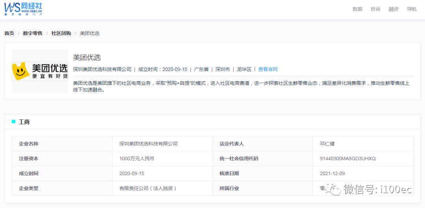
Task: Click the 美团优选 company title heading
Action: click(87, 57)
